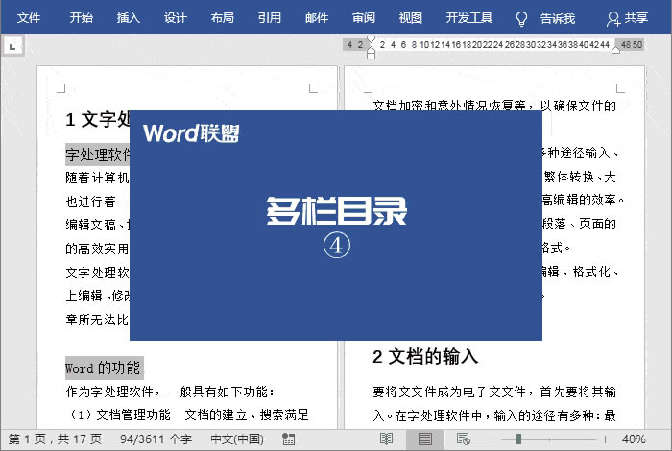Viewport: 672px width, 451px height.
Task: Open the 邮件 ribbon tab
Action: 317,17
